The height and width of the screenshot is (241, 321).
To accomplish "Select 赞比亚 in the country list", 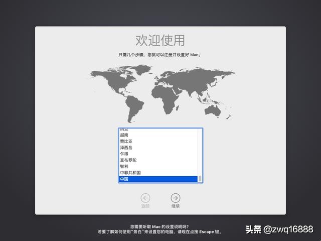I will pyautogui.click(x=158, y=142).
